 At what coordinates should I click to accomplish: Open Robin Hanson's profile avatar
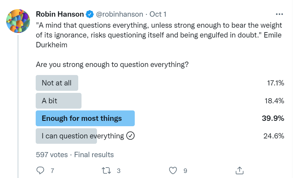pos(18,21)
